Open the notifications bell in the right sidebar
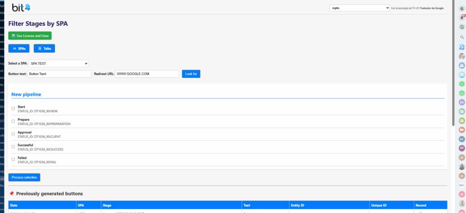 pyautogui.click(x=461, y=17)
